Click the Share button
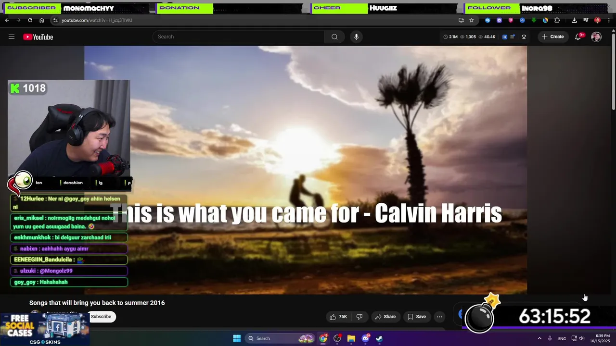 tap(385, 317)
